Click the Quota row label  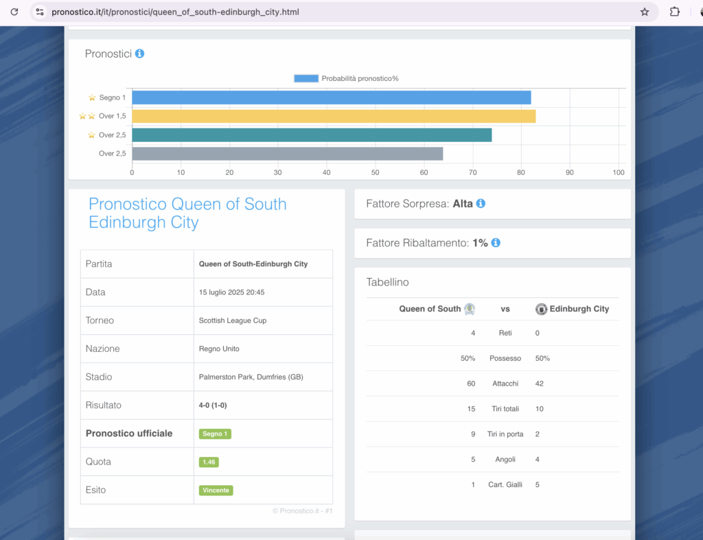(98, 462)
